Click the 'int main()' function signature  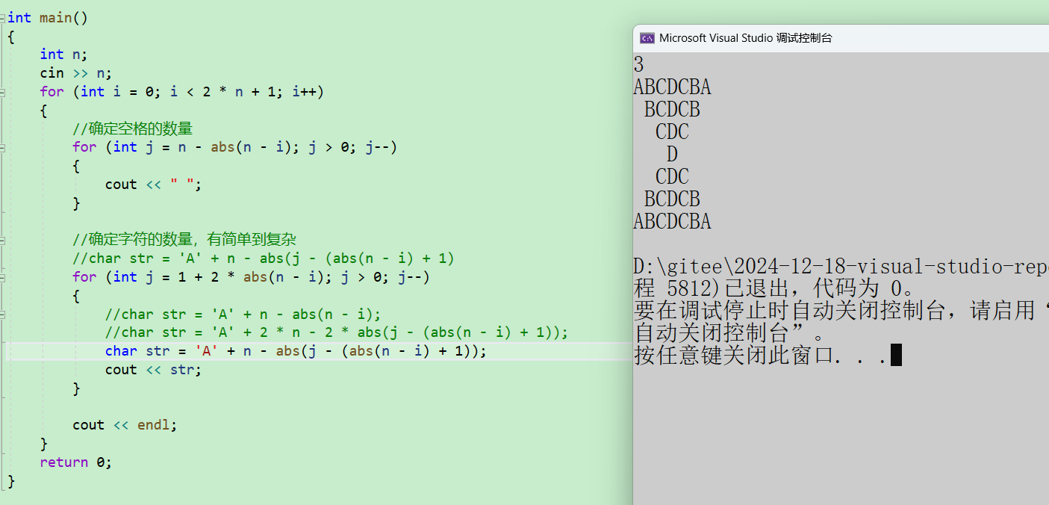(x=48, y=18)
